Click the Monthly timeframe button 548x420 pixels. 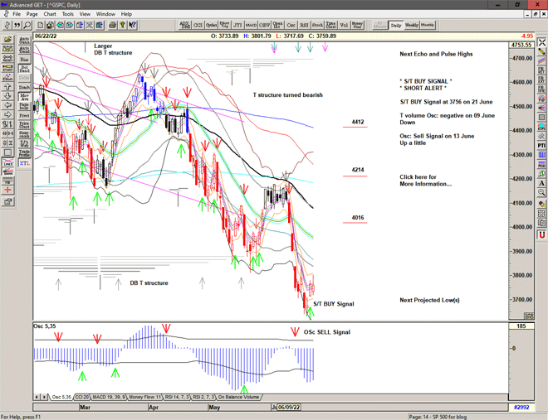point(428,25)
